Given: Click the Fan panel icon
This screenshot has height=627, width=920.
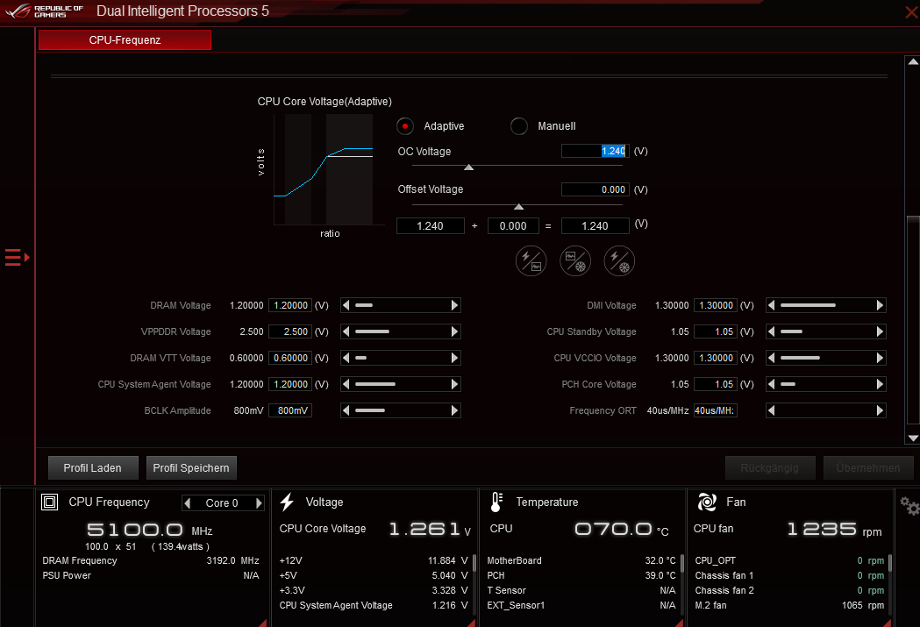Looking at the screenshot, I should (x=707, y=502).
